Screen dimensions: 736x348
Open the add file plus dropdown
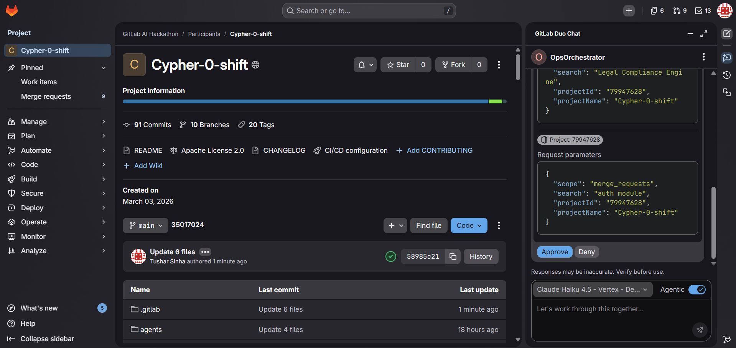(x=395, y=225)
